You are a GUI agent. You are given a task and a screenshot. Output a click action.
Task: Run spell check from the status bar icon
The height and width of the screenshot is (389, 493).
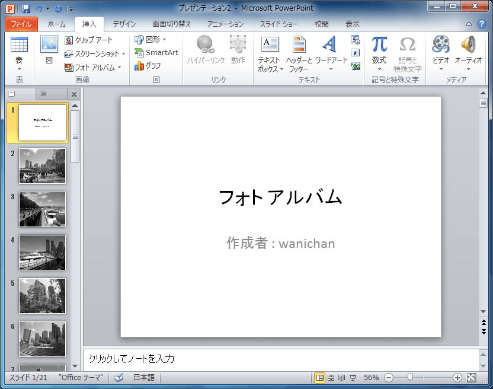tap(119, 377)
